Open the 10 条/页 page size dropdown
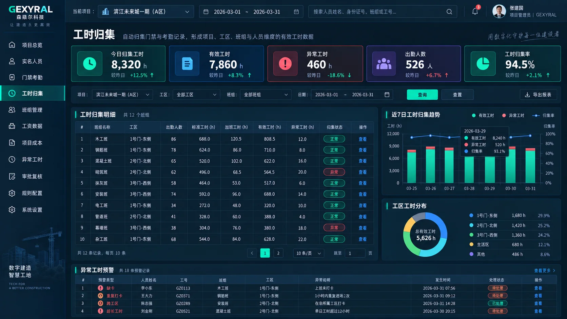This screenshot has height=319, width=567. tap(308, 253)
